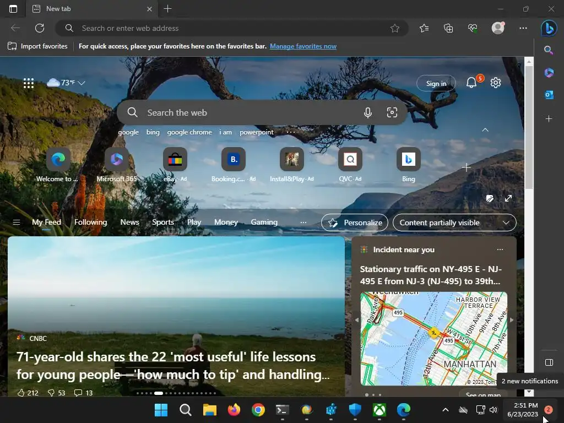Open Settings and more ellipsis menu
This screenshot has width=564, height=423.
click(523, 28)
